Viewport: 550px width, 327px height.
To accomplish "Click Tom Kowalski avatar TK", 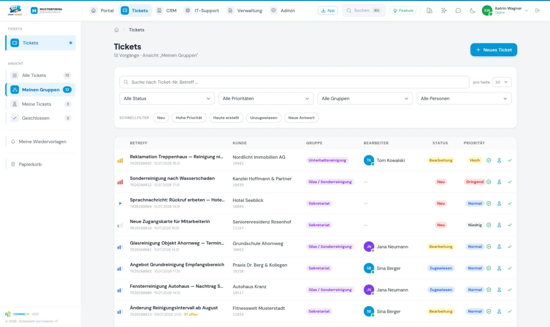I will (369, 160).
